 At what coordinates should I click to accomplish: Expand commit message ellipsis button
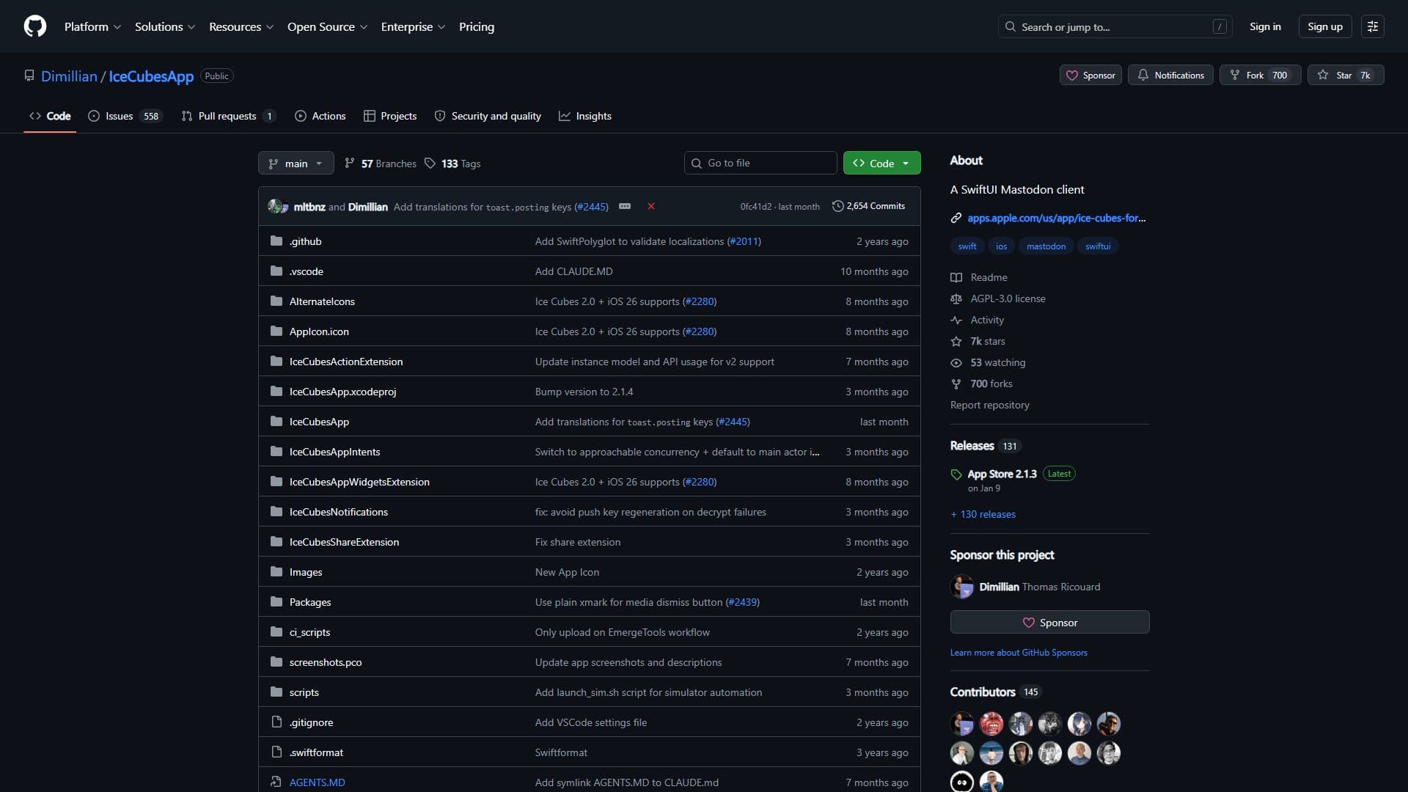pyautogui.click(x=625, y=207)
